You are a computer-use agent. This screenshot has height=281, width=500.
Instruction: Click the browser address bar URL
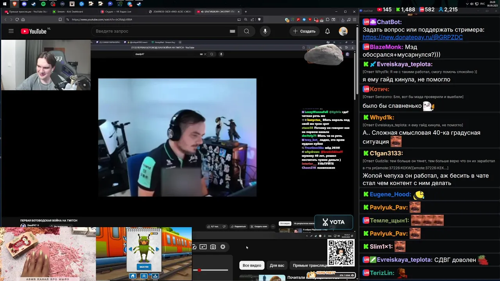102,20
